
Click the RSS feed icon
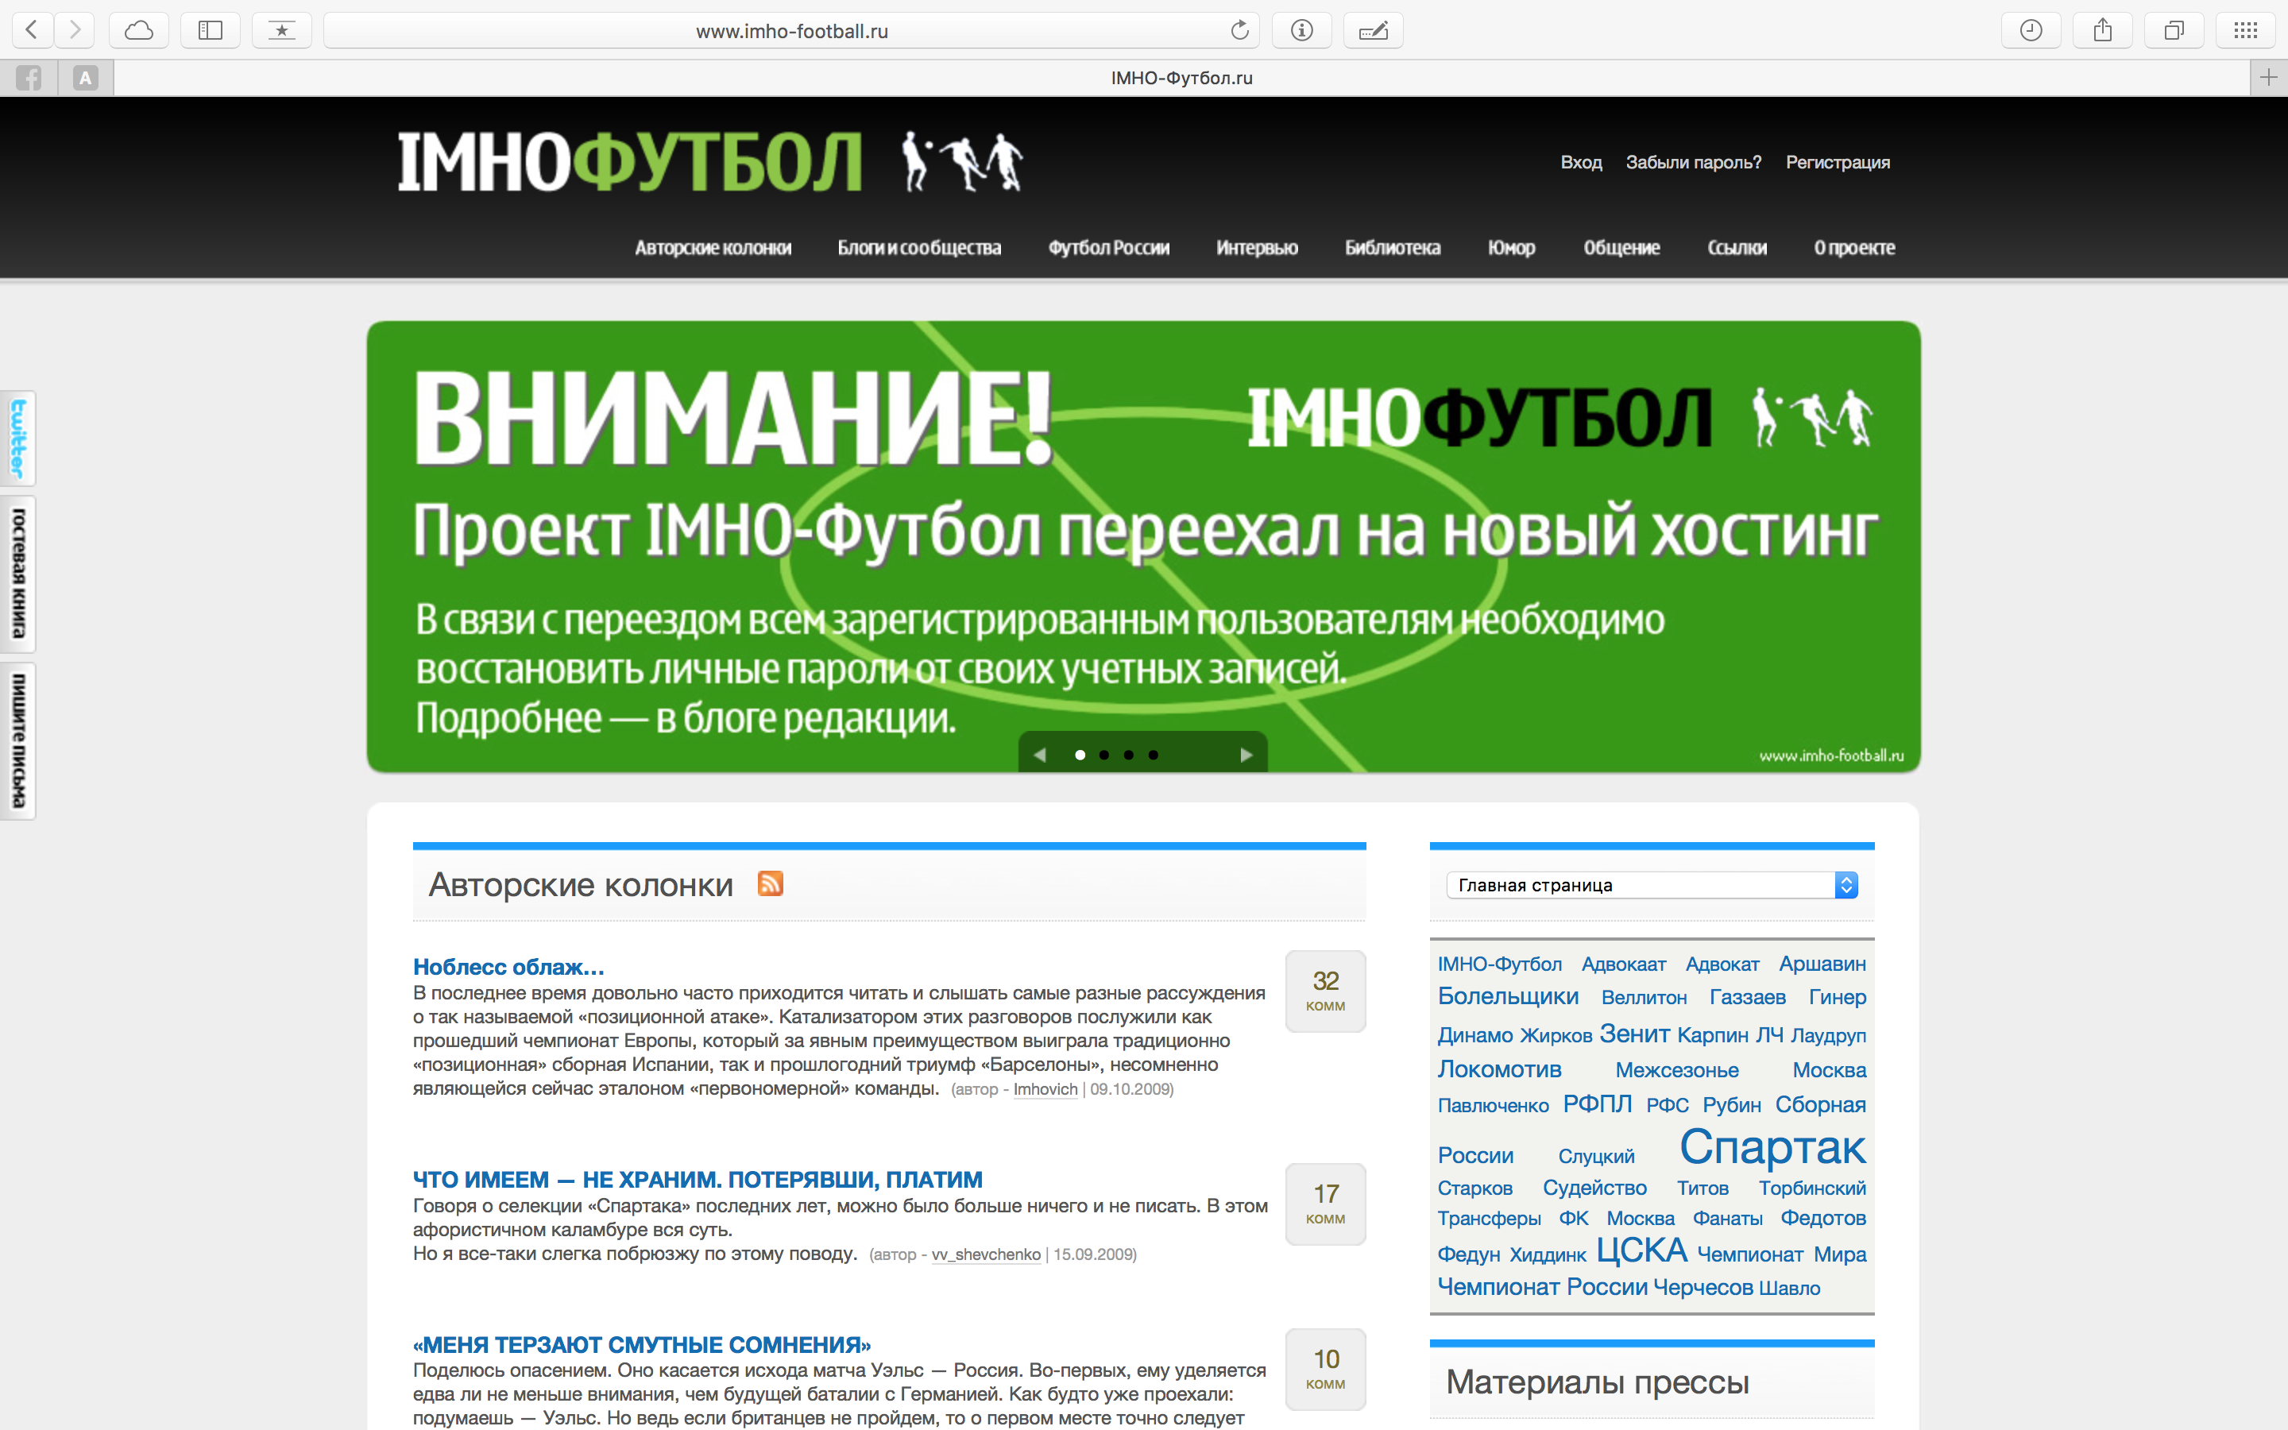771,883
